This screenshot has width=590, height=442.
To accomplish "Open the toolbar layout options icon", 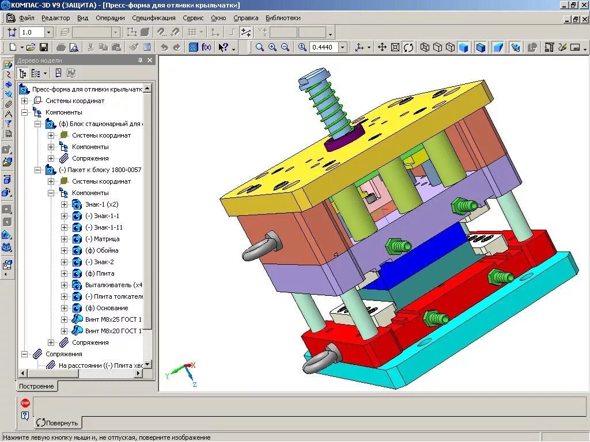I will 575,47.
